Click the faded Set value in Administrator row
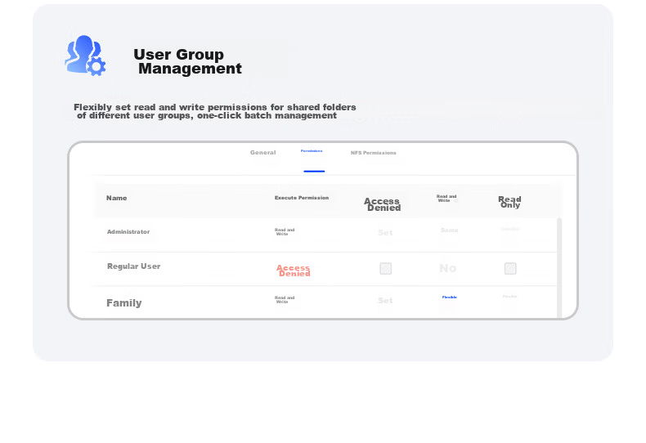Viewport: 646px width, 443px height. point(386,233)
